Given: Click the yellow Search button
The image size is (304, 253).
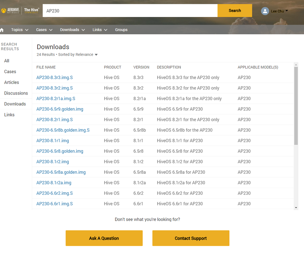Looking at the screenshot, I should (x=235, y=11).
